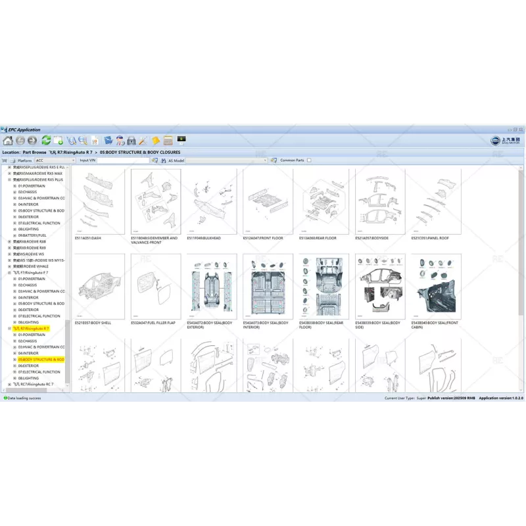This screenshot has height=526, width=526.
Task: Click the green Refresh icon
Action: click(45, 141)
